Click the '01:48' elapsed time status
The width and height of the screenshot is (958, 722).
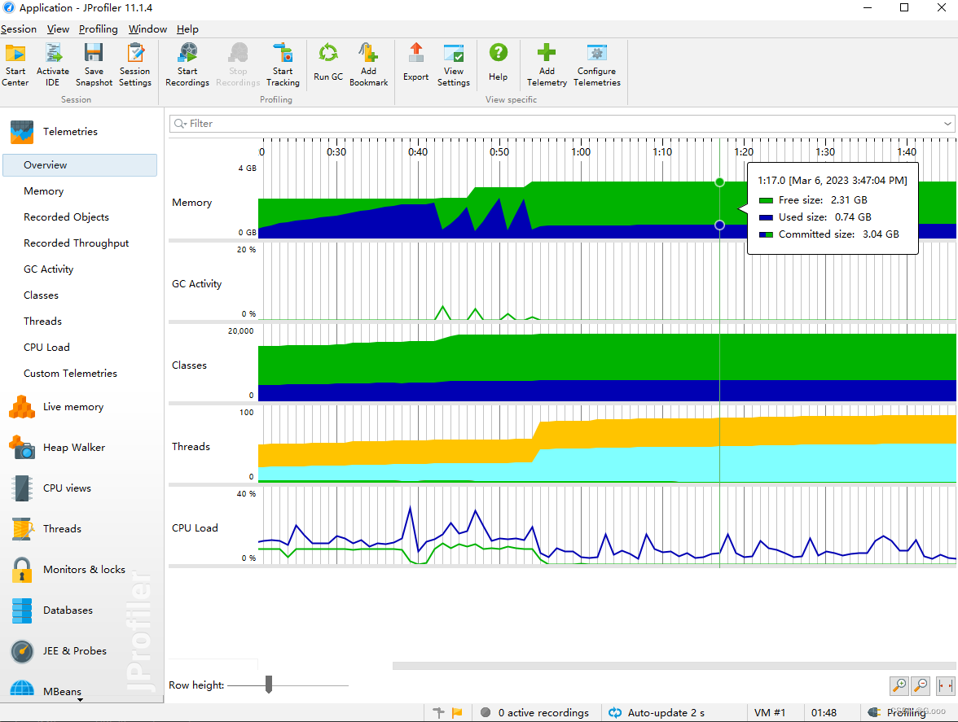tap(824, 713)
